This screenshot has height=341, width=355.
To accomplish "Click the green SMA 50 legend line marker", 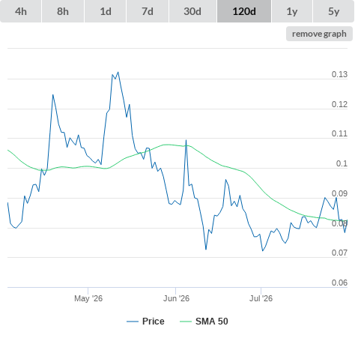I will coord(186,322).
